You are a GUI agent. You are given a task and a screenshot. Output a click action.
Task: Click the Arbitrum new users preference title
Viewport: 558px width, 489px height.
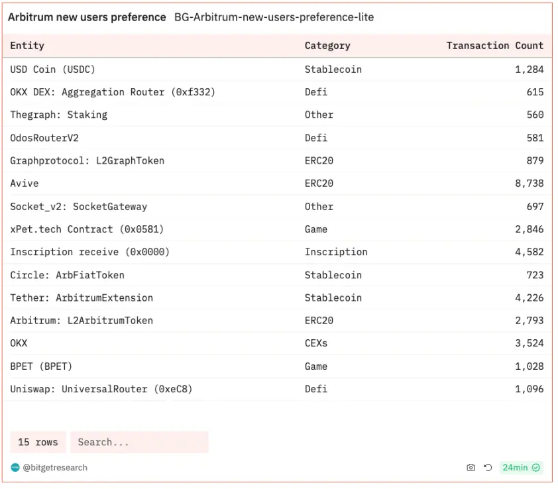click(x=87, y=17)
